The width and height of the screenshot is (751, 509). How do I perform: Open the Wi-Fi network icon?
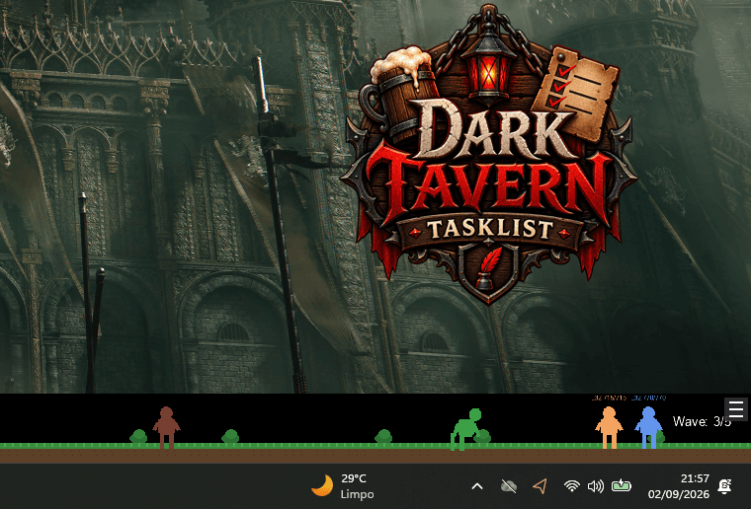(x=572, y=486)
